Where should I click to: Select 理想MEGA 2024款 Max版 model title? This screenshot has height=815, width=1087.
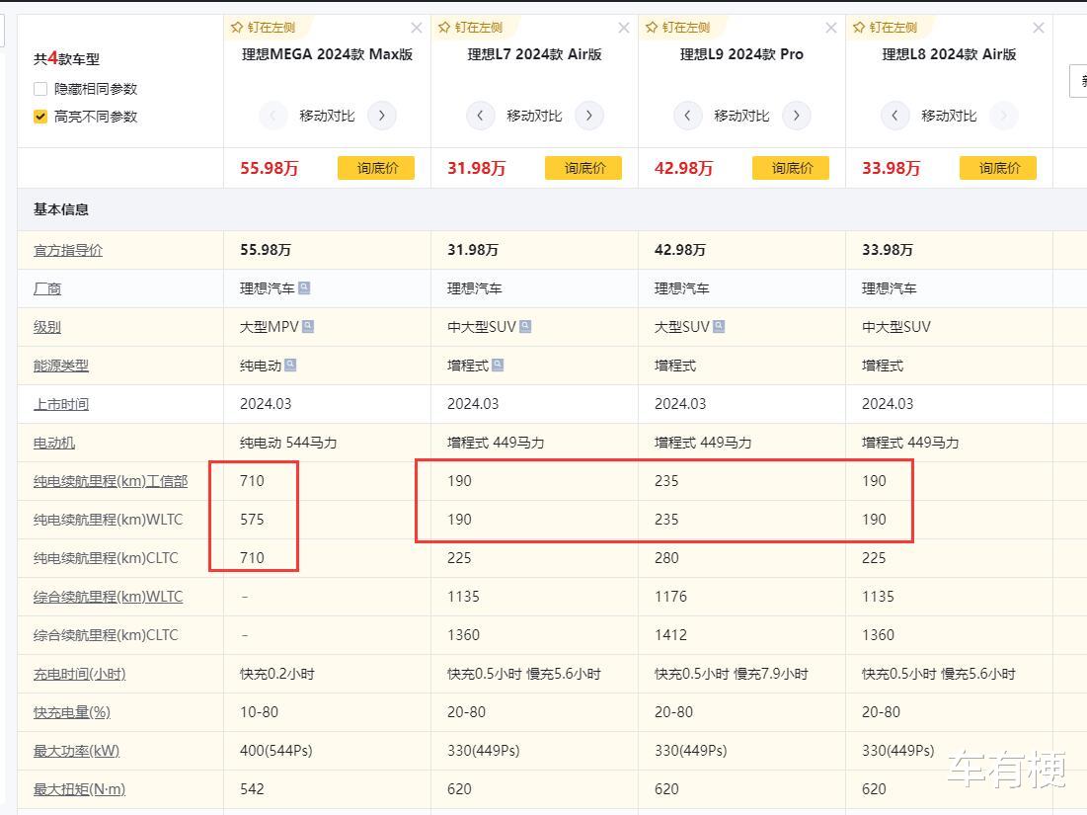327,54
